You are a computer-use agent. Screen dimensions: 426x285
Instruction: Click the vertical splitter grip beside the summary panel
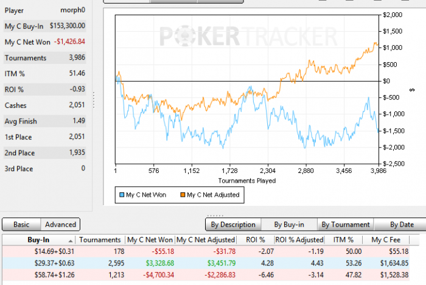(94, 100)
